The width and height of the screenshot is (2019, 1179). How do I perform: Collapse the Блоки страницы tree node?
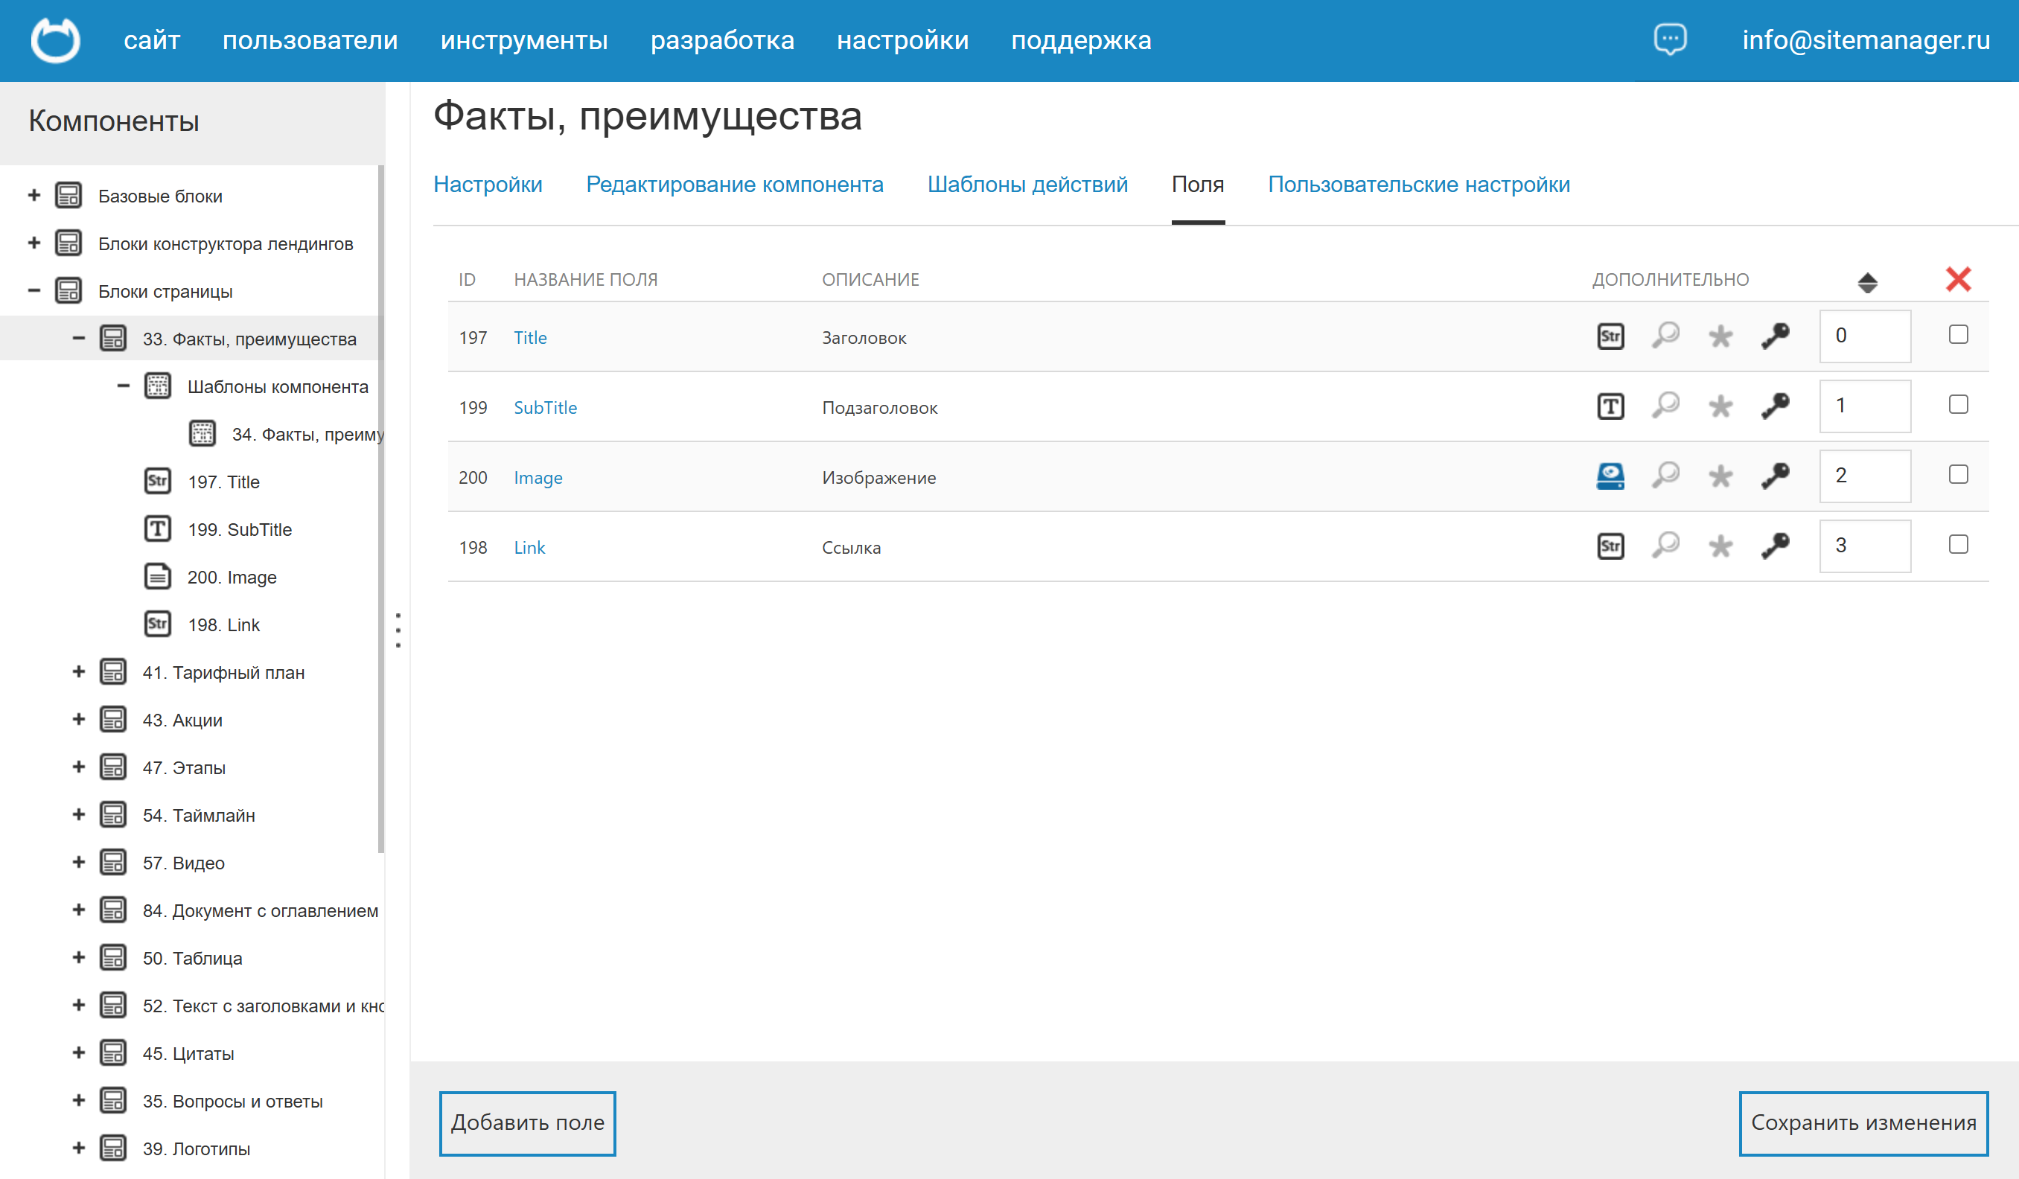point(34,291)
